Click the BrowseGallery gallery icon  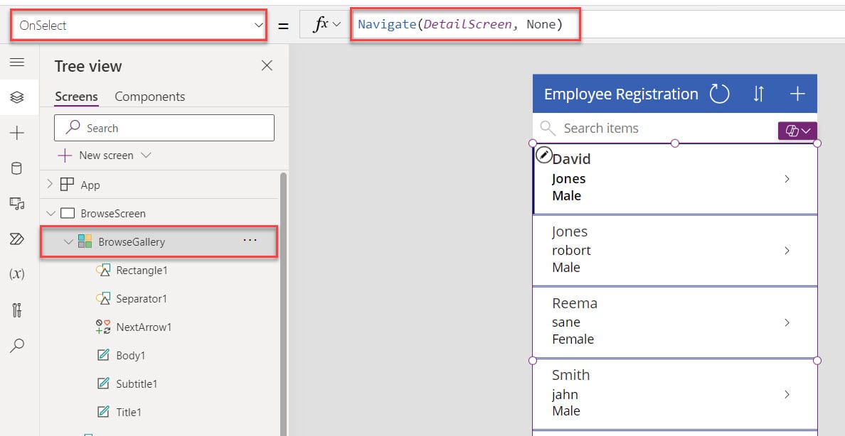coord(85,241)
